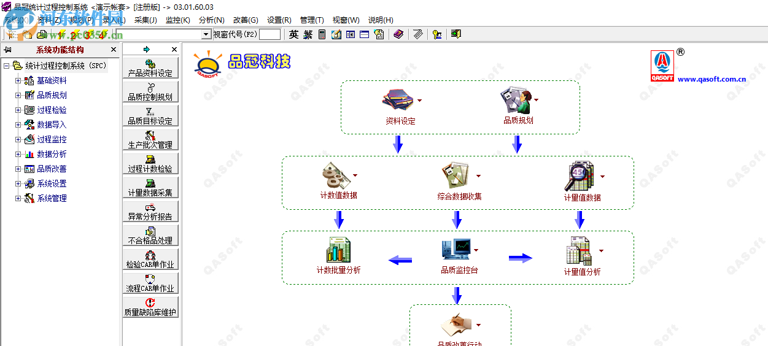
Task: Open 品质规划 icon in flowchart
Action: tap(516, 100)
